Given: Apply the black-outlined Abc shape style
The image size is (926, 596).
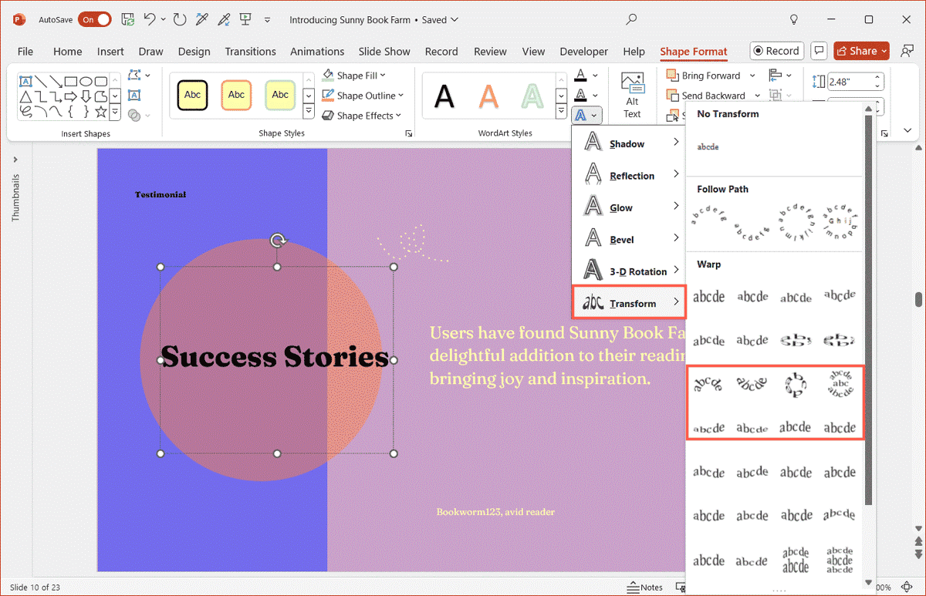Looking at the screenshot, I should pyautogui.click(x=192, y=95).
